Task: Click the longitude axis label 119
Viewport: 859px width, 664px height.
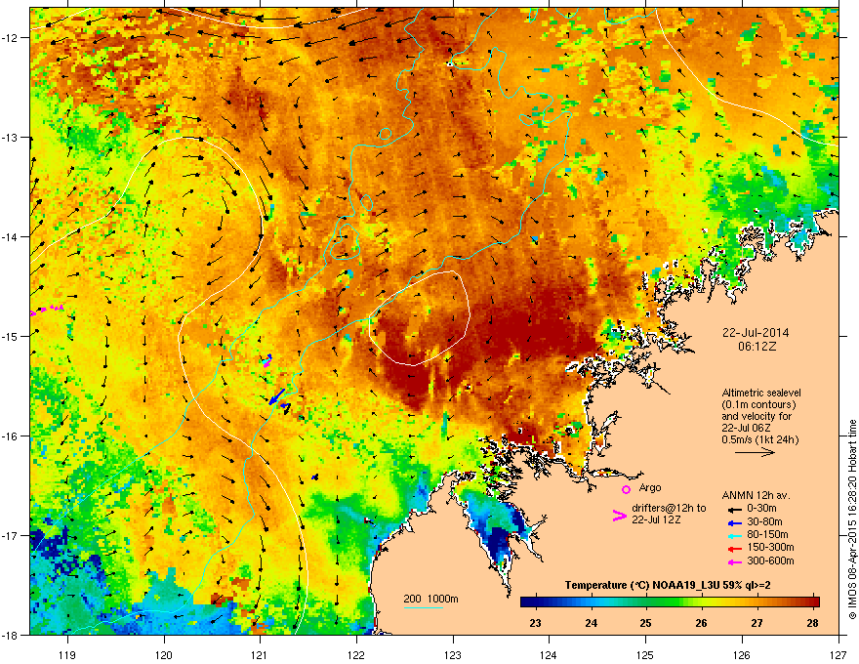Action: click(x=67, y=654)
